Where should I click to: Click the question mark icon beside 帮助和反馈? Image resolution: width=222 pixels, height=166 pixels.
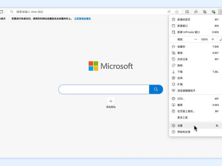point(173,132)
